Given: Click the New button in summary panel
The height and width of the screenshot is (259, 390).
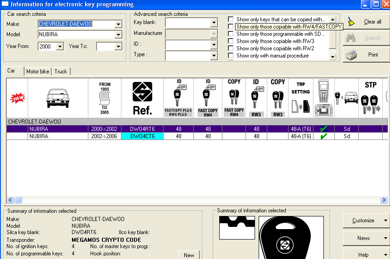Looking at the screenshot, I should click(189, 255).
